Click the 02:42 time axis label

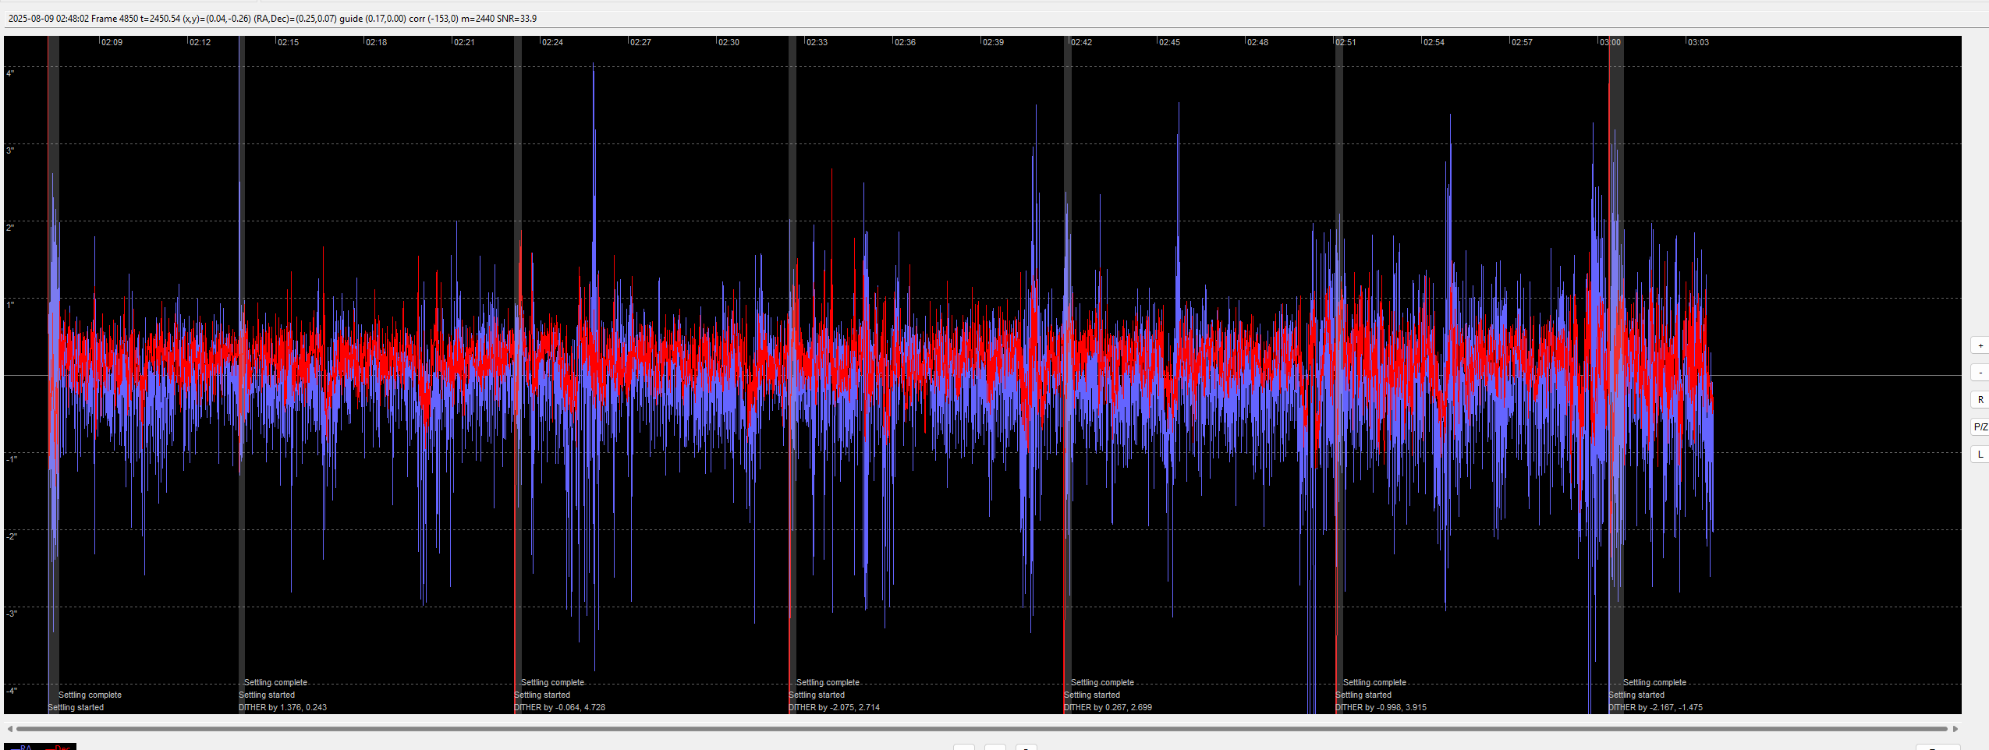[1081, 42]
